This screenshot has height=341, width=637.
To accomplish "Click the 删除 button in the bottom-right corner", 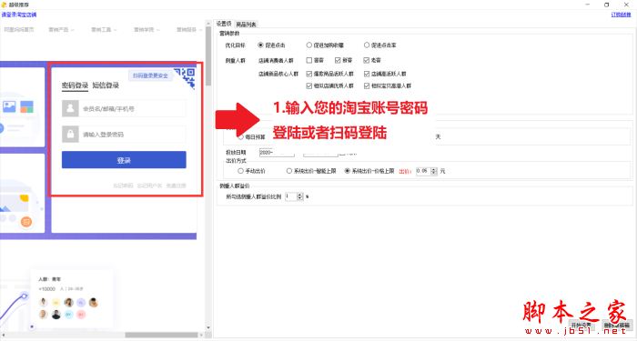I will (x=617, y=326).
